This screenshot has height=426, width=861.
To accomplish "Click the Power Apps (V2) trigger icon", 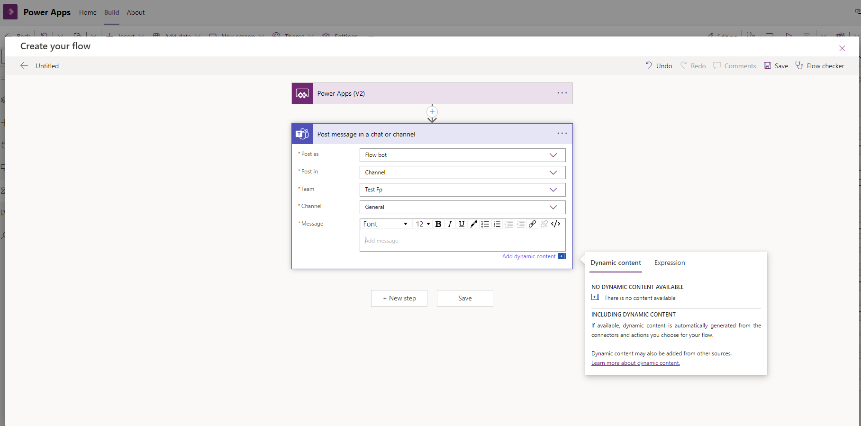I will coord(302,94).
